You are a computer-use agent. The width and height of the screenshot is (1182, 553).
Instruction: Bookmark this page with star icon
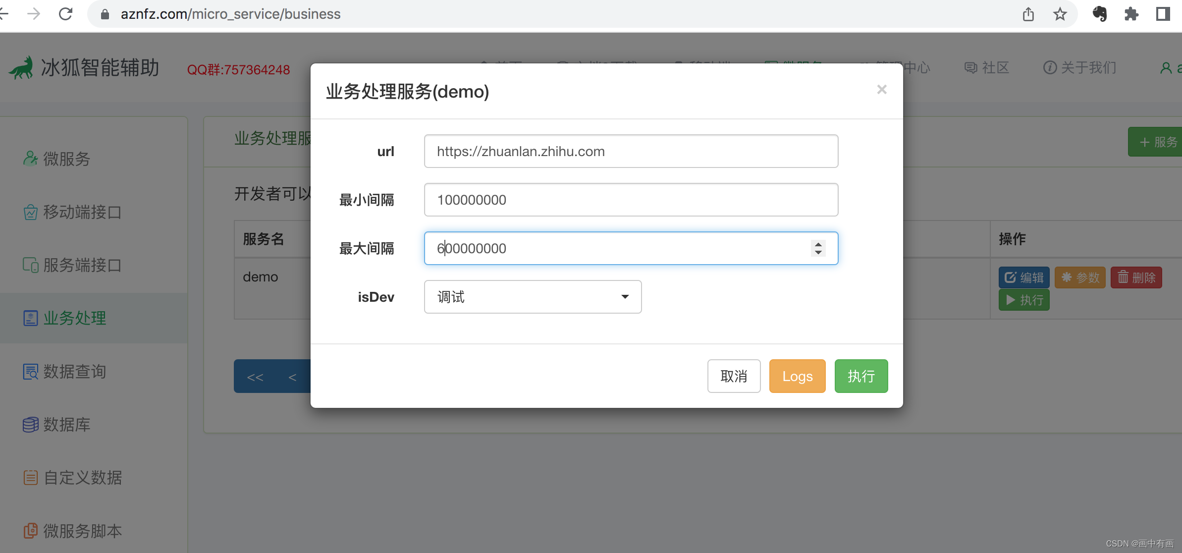click(1060, 14)
